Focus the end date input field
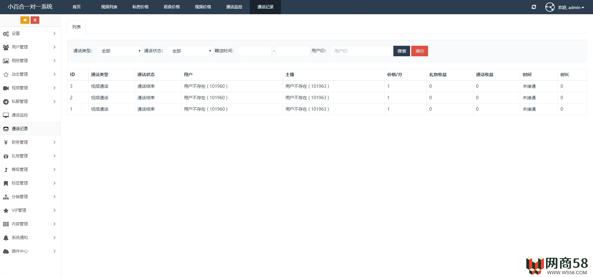Image resolution: width=593 pixels, height=277 pixels. [293, 51]
